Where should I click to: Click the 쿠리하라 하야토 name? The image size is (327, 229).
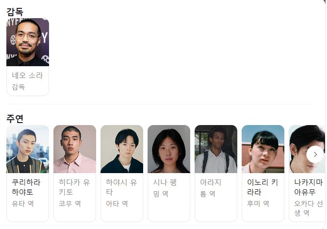26,187
